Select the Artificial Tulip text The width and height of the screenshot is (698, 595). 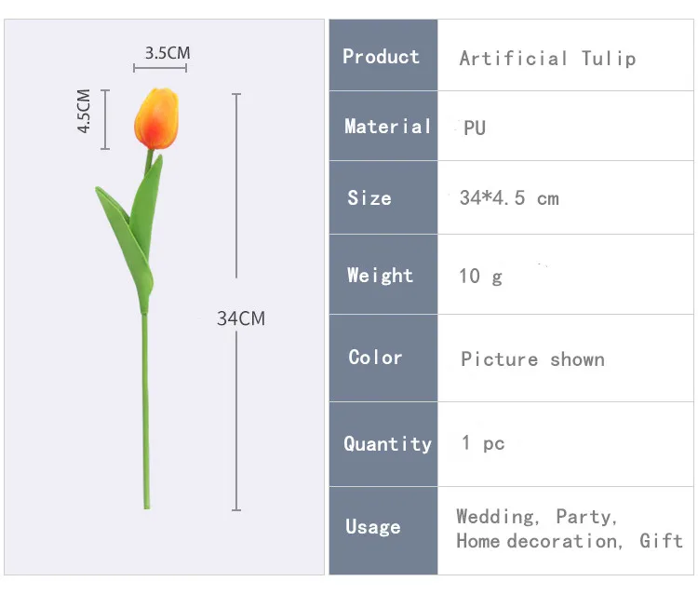(547, 58)
